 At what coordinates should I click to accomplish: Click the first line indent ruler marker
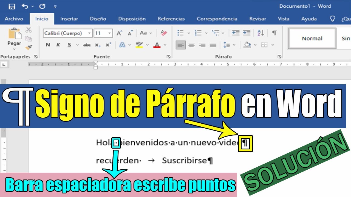coord(95,63)
